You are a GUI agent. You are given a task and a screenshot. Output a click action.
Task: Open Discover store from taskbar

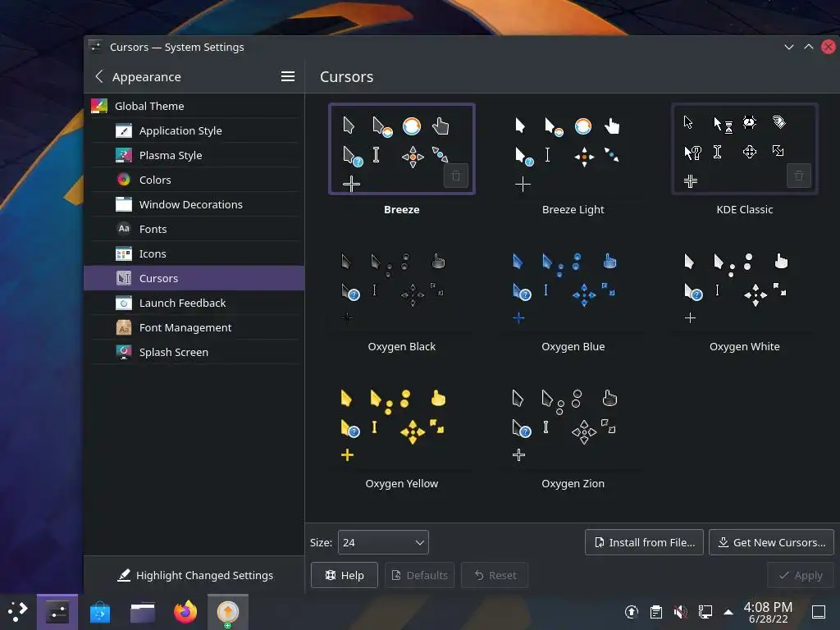tap(99, 612)
